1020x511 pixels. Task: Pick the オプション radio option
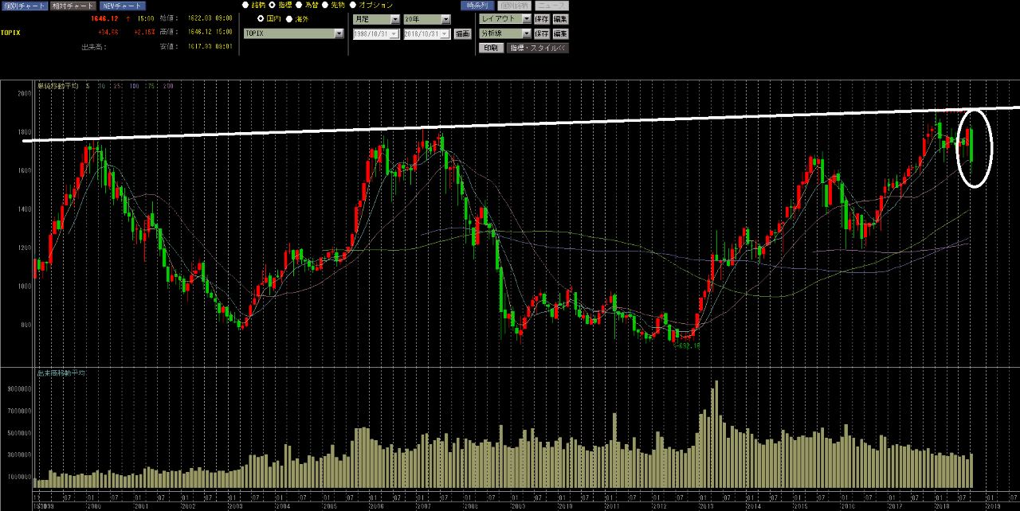[352, 5]
